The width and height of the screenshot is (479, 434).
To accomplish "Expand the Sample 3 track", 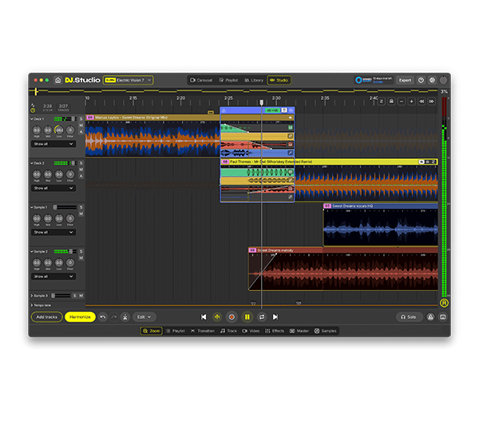I will coord(31,296).
